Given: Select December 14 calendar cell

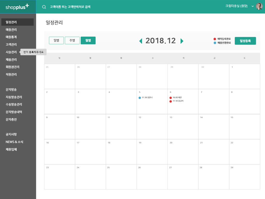Looking at the screenshot, I should point(214,127).
